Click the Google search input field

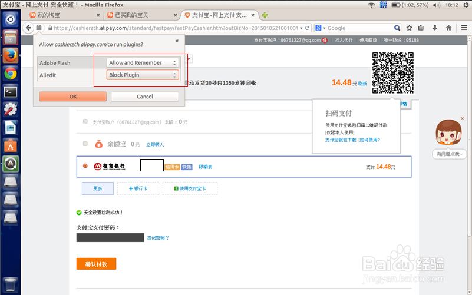359,28
